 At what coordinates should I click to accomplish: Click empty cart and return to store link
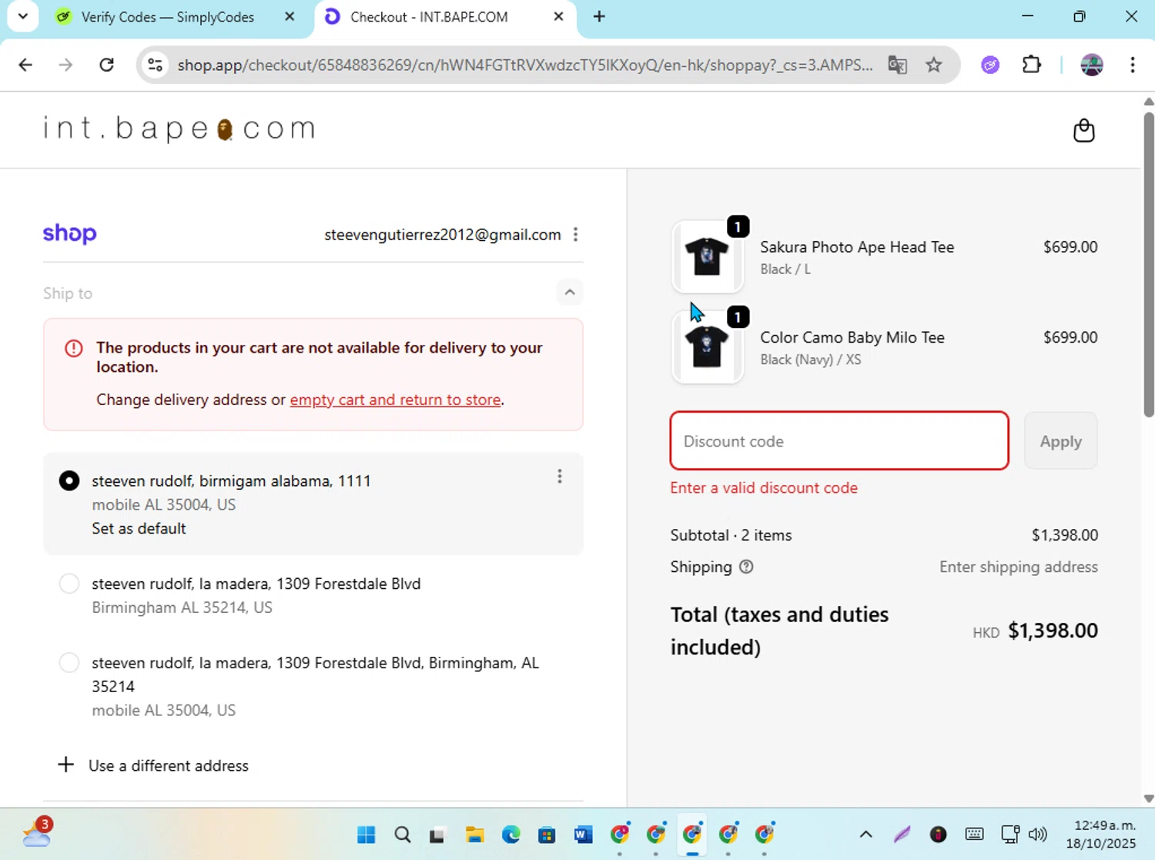coord(395,400)
